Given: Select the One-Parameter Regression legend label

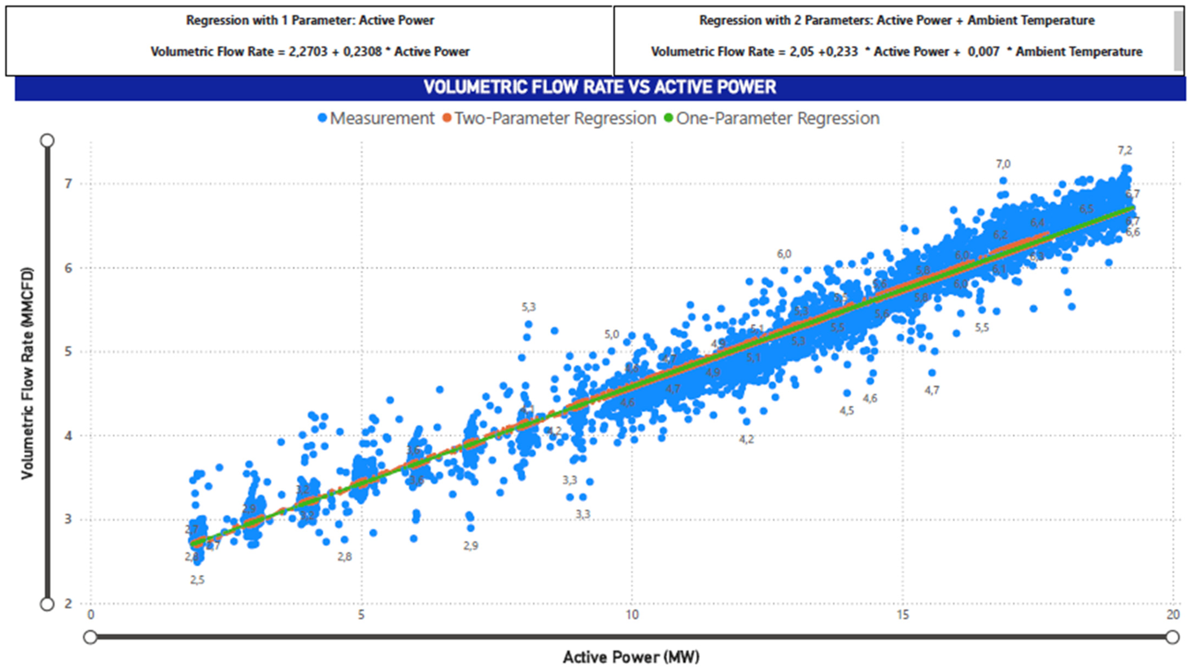Looking at the screenshot, I should [778, 119].
